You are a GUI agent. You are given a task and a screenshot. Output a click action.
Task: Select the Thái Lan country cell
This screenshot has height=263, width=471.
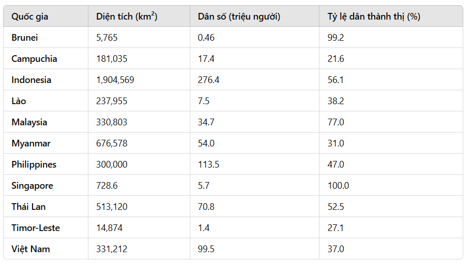[x=28, y=207]
